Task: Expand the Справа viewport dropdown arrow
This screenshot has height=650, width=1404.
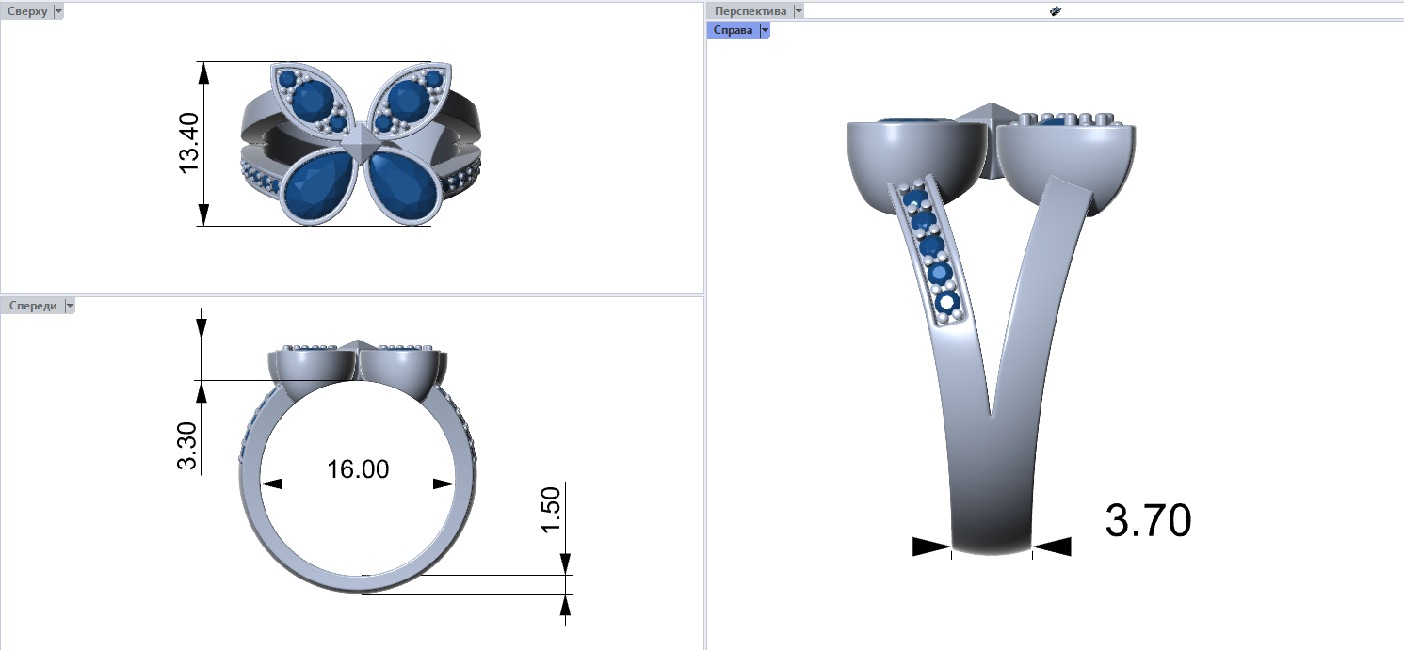Action: 765,30
